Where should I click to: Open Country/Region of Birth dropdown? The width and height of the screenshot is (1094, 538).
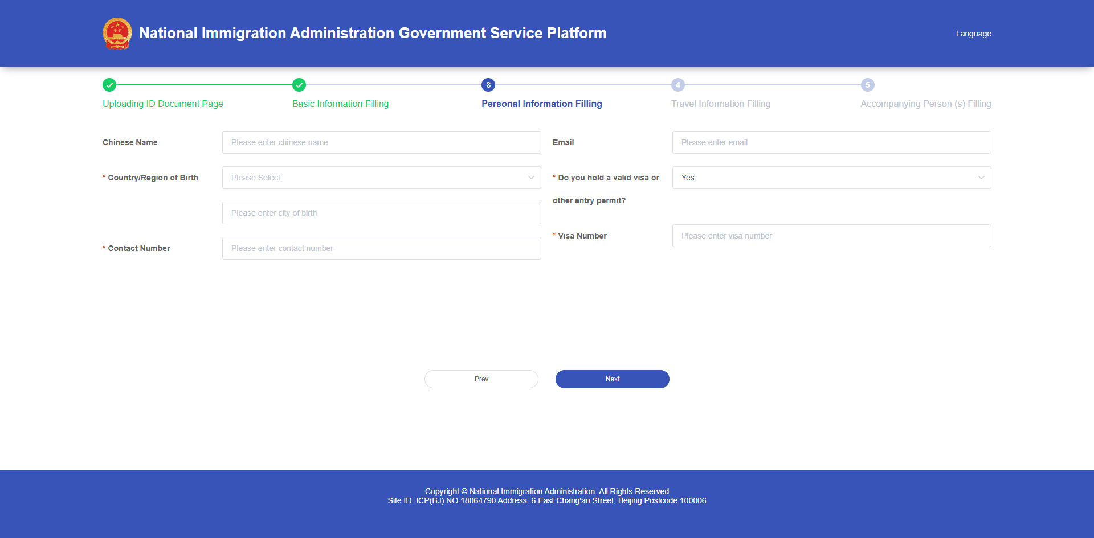point(382,178)
